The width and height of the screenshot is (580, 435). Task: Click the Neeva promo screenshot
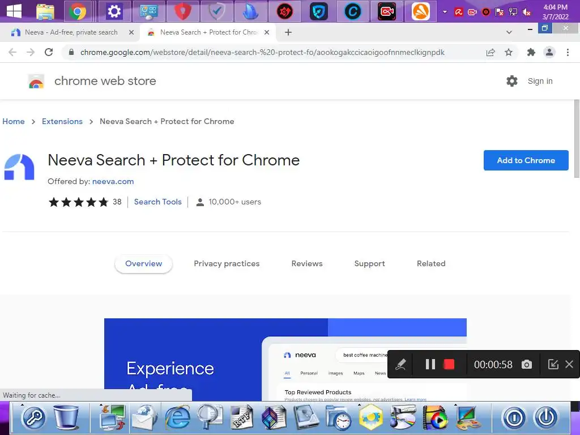tap(285, 360)
